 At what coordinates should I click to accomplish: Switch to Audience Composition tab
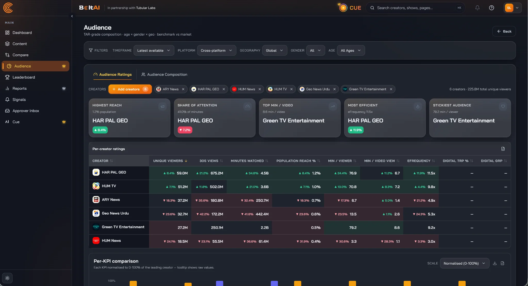[164, 74]
